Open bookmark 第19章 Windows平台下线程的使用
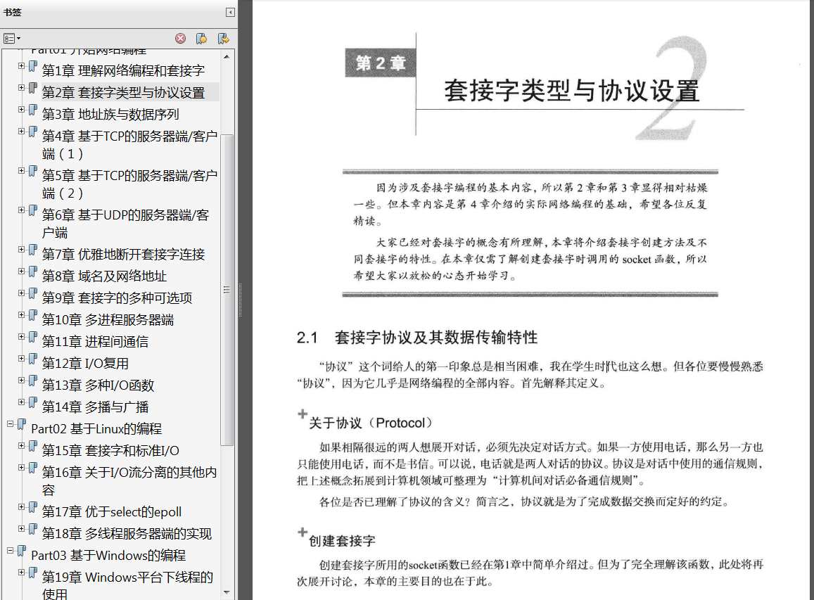This screenshot has width=814, height=600. point(127,585)
